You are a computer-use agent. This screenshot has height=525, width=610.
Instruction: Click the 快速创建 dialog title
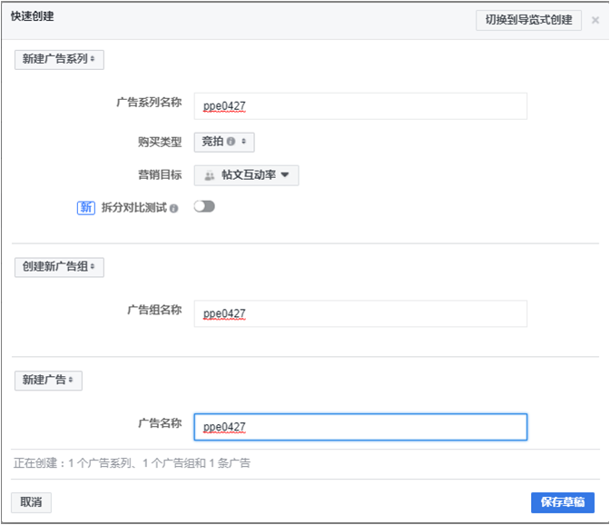33,16
